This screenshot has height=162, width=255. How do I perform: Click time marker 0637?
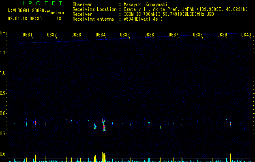[174, 35]
